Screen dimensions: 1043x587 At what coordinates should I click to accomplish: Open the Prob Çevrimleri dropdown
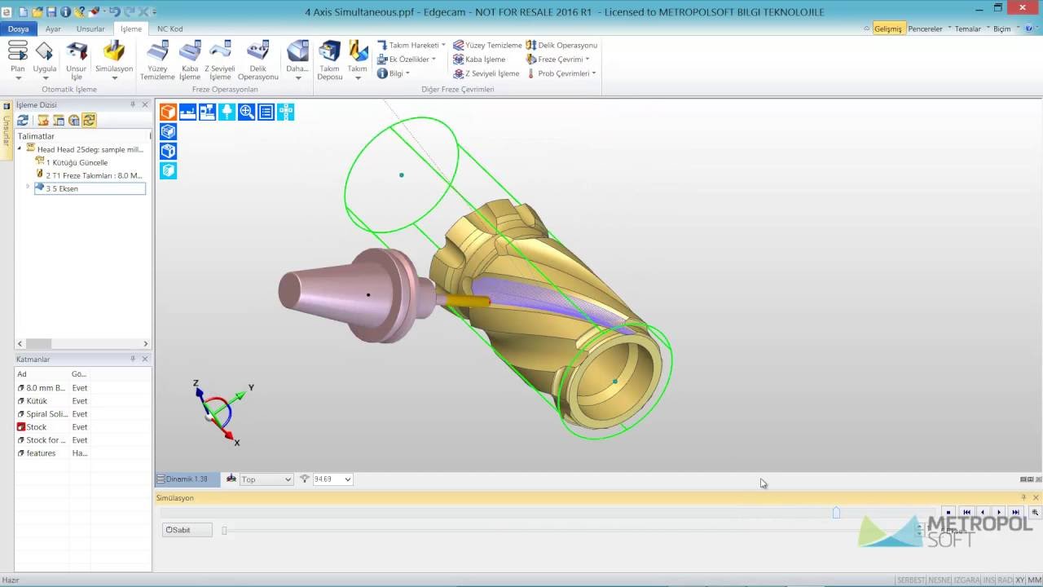(561, 73)
